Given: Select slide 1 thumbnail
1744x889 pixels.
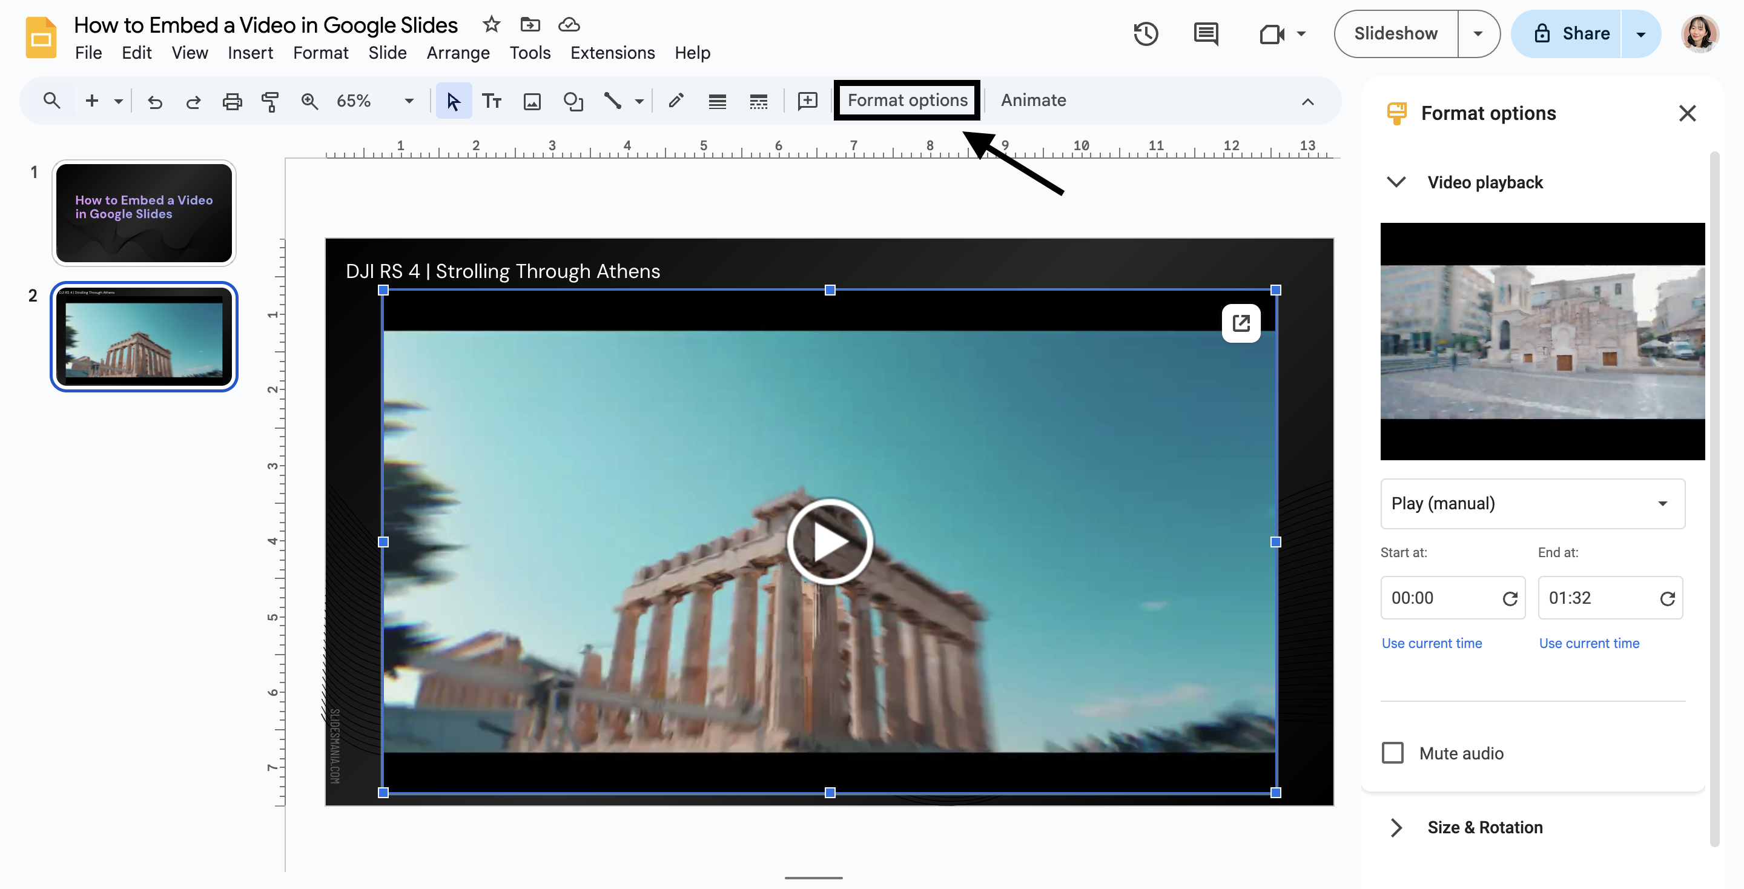Looking at the screenshot, I should [x=144, y=213].
